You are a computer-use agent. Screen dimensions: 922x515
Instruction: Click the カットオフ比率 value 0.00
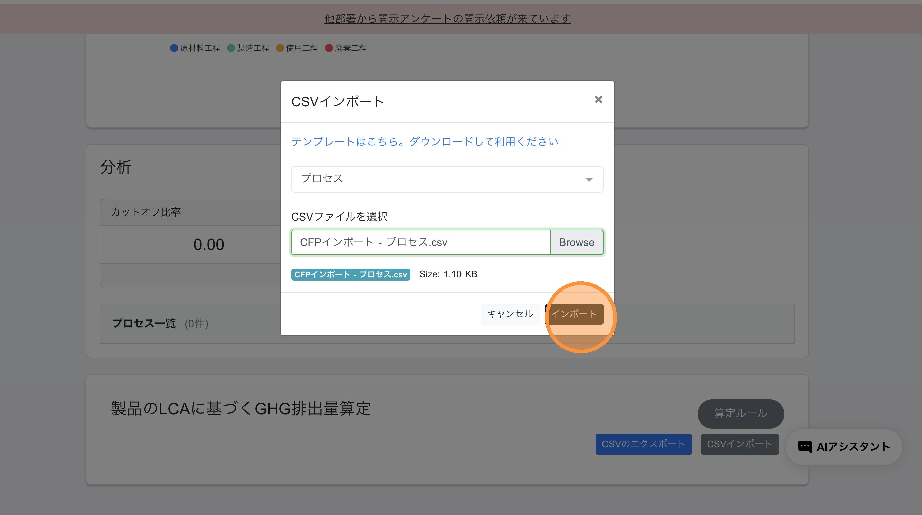(x=209, y=245)
